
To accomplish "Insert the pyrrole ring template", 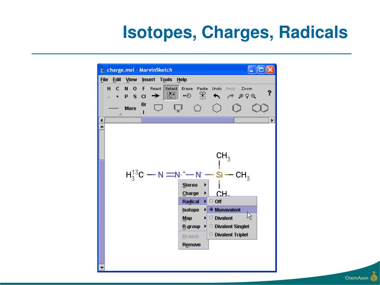I will [x=178, y=108].
